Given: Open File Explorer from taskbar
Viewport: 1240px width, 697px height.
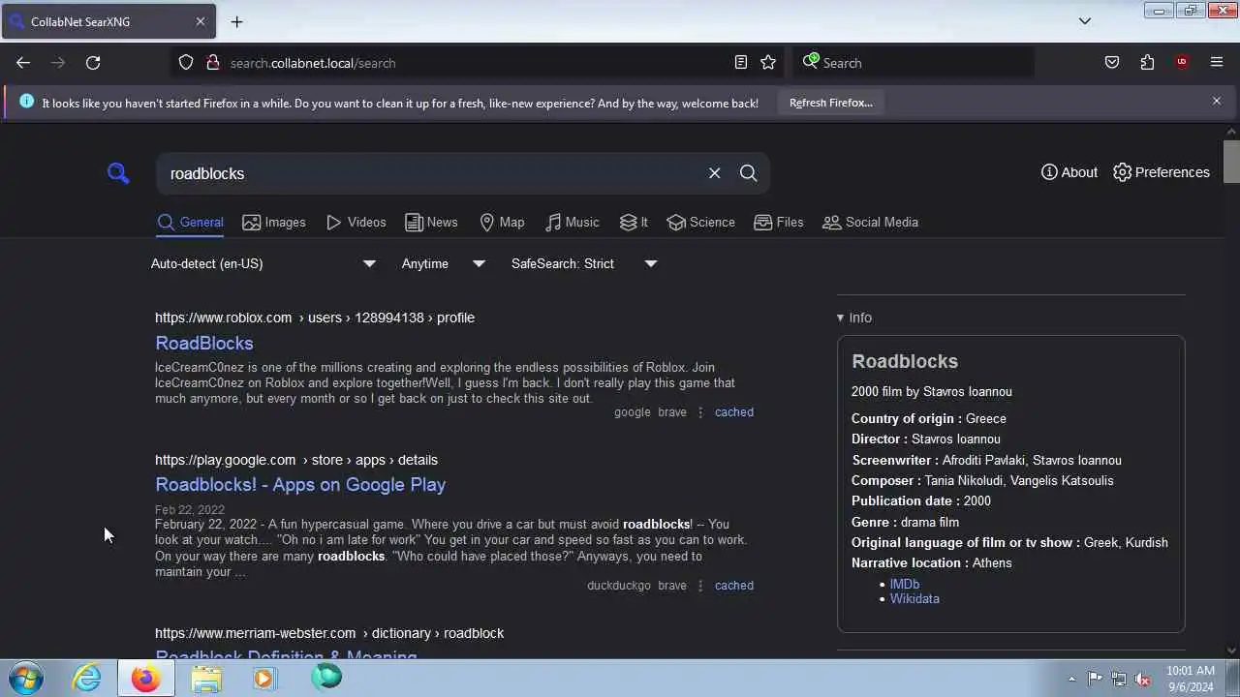Looking at the screenshot, I should pyautogui.click(x=206, y=678).
